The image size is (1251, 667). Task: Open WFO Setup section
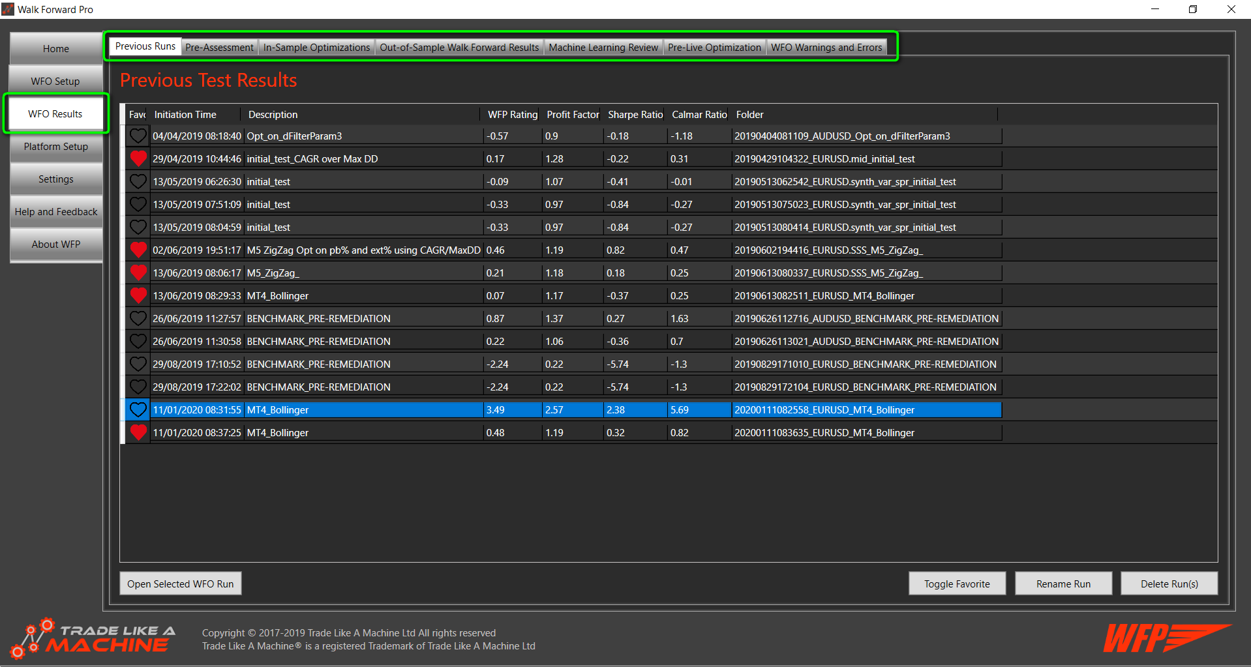point(56,82)
